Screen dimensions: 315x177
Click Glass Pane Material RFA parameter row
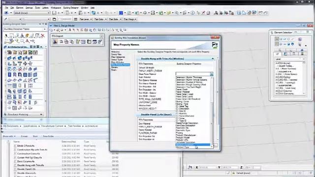pyautogui.click(x=147, y=74)
